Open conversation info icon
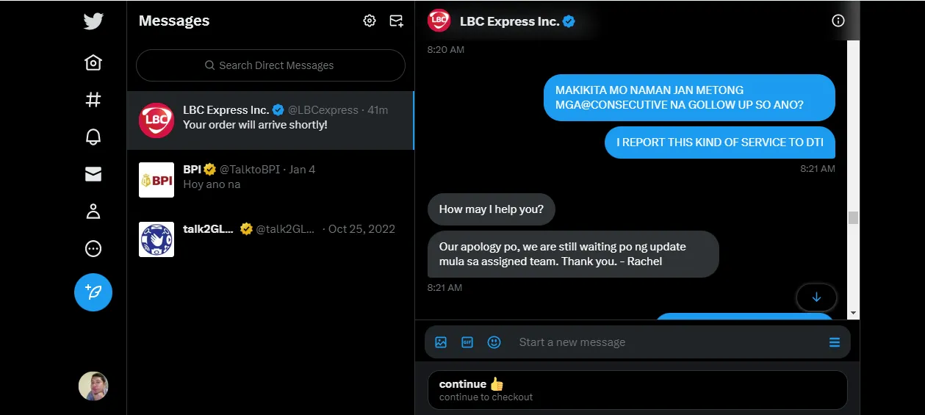Viewport: 925px width, 415px height. [x=838, y=21]
